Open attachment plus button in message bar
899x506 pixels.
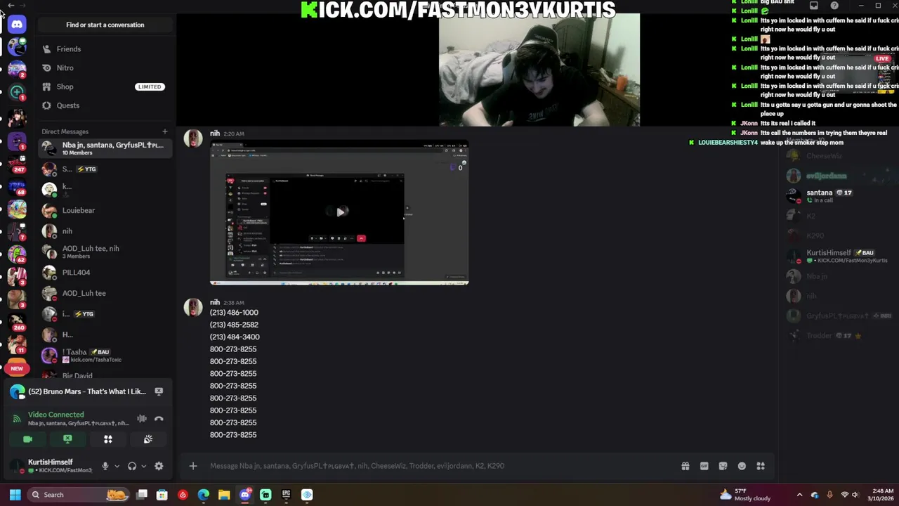coord(193,466)
